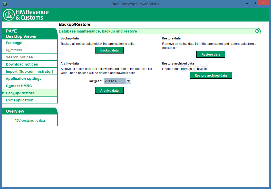Click the Restore data button

tap(211, 54)
